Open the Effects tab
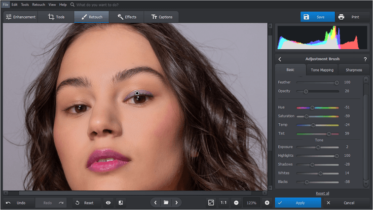373x210 pixels. pos(126,17)
